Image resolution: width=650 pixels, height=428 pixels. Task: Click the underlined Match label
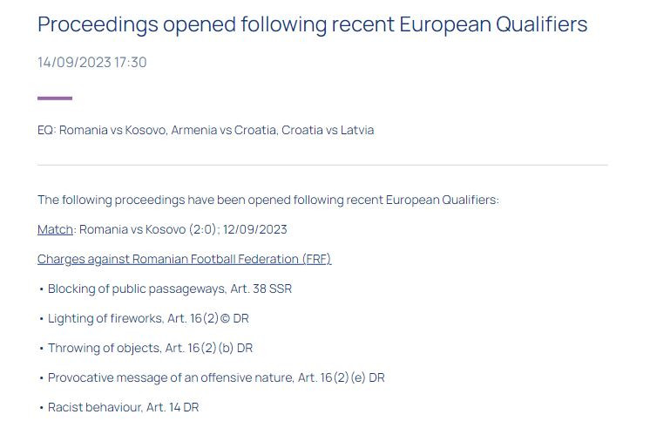[55, 229]
